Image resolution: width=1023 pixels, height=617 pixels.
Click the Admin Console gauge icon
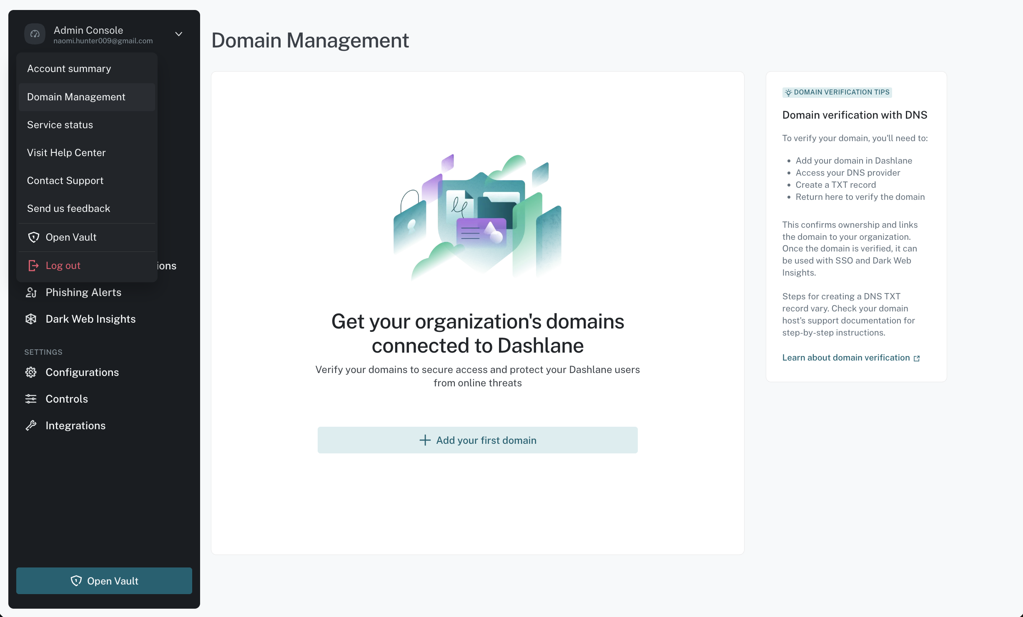[35, 34]
